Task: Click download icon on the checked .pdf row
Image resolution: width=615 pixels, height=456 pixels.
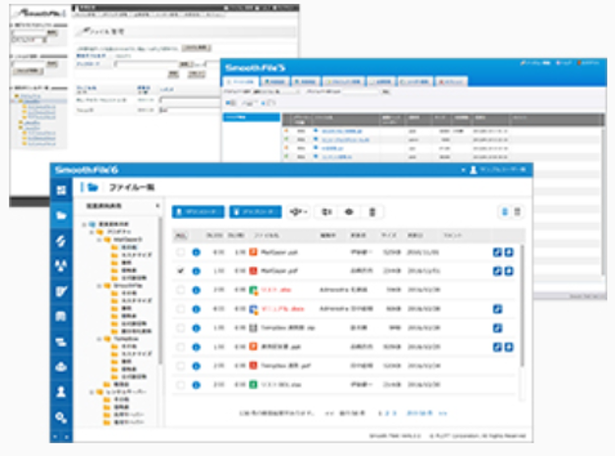Action: coord(509,271)
